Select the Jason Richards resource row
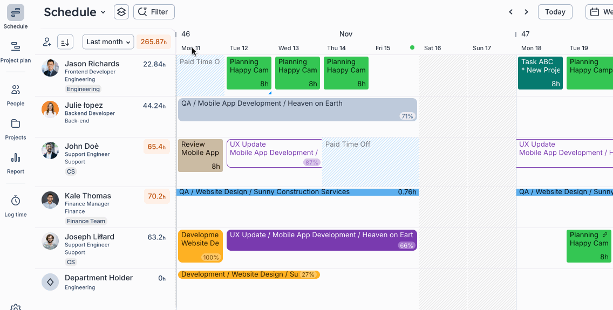613x310 pixels. point(92,64)
